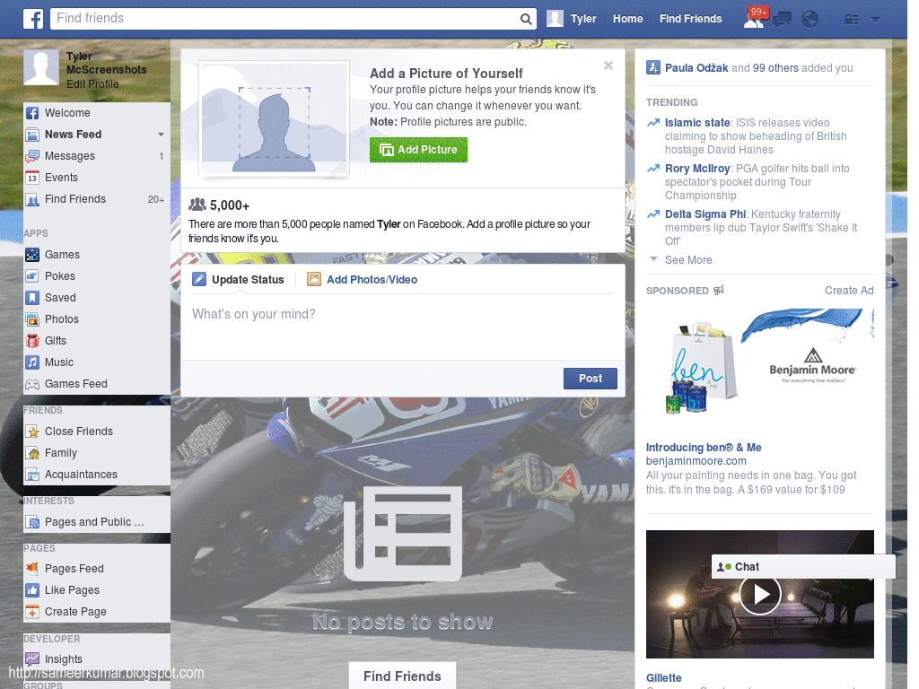Open Find Friends with 20+ in sidebar
This screenshot has height=689, width=919.
[x=97, y=199]
